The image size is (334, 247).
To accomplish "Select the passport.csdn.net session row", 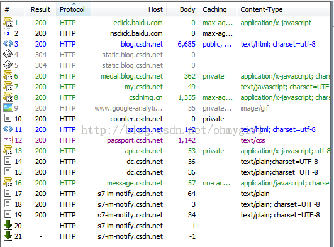I will pyautogui.click(x=165, y=140).
